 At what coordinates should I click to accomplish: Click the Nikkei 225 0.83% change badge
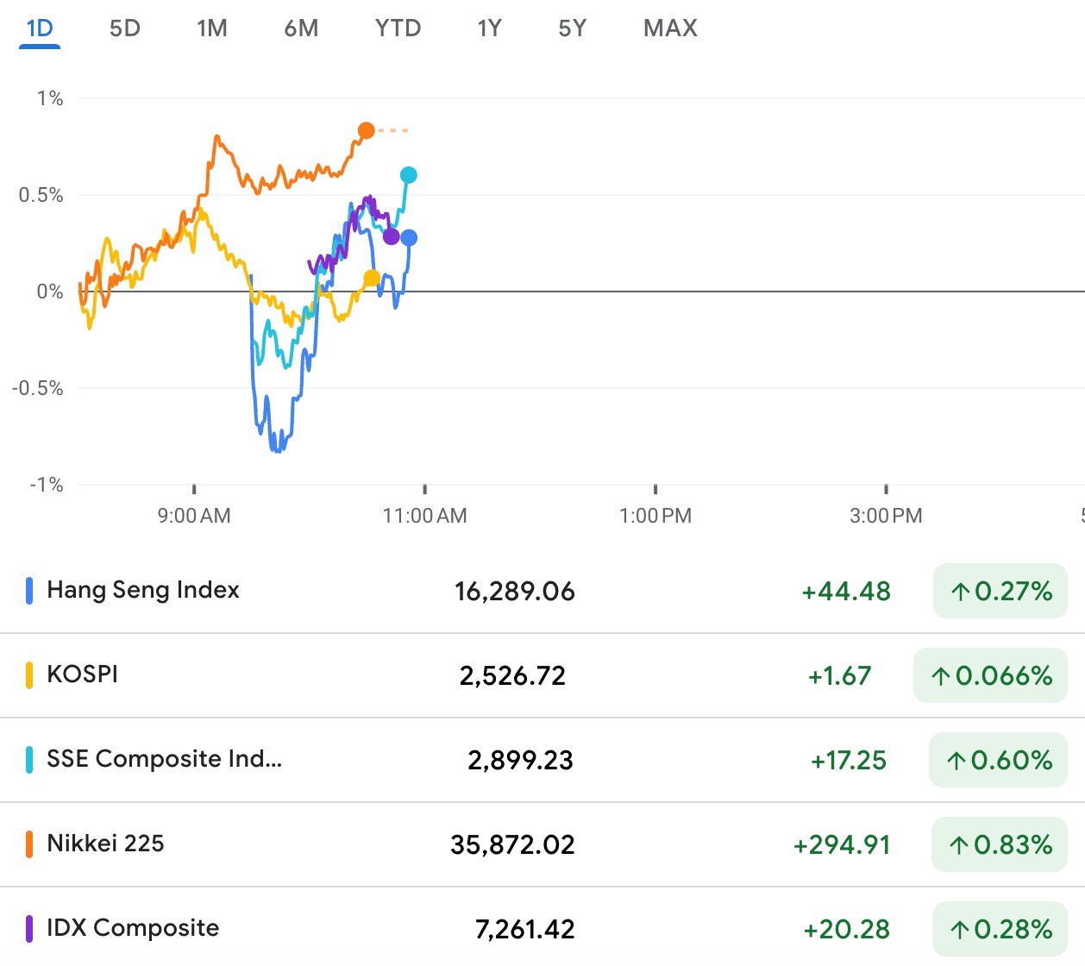pyautogui.click(x=1000, y=844)
